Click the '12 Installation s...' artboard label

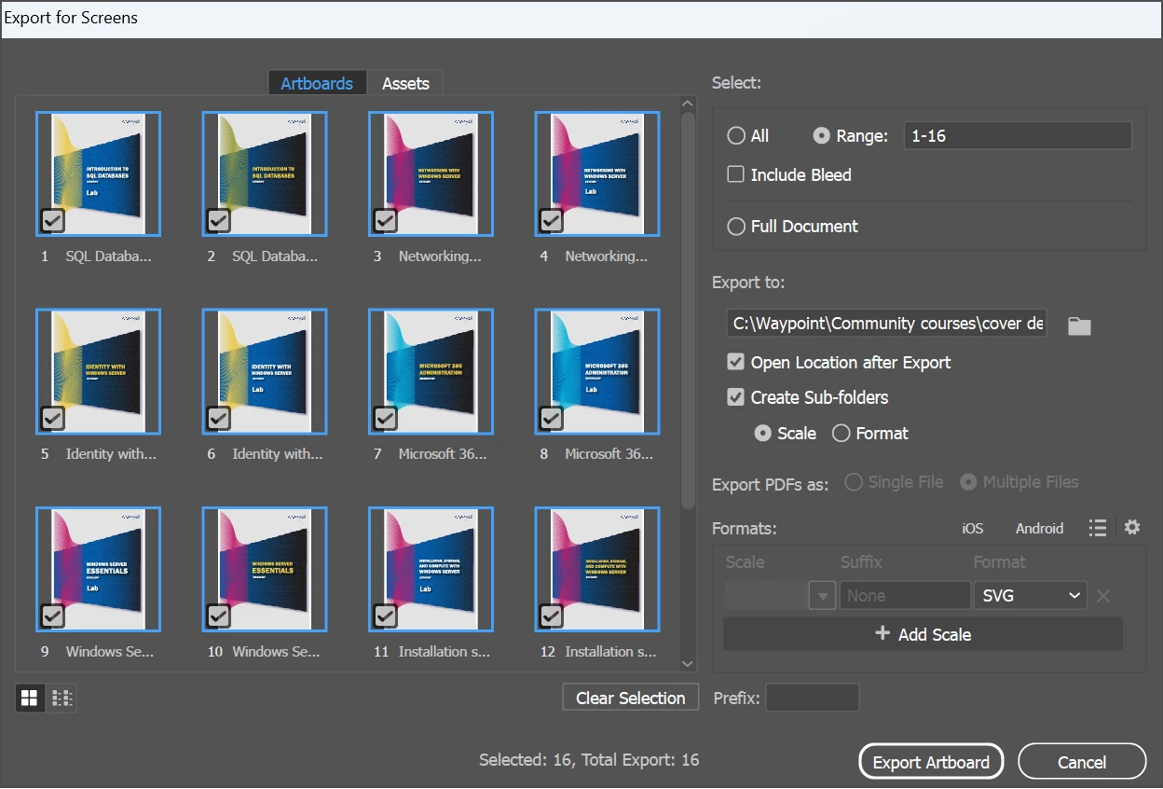598,652
